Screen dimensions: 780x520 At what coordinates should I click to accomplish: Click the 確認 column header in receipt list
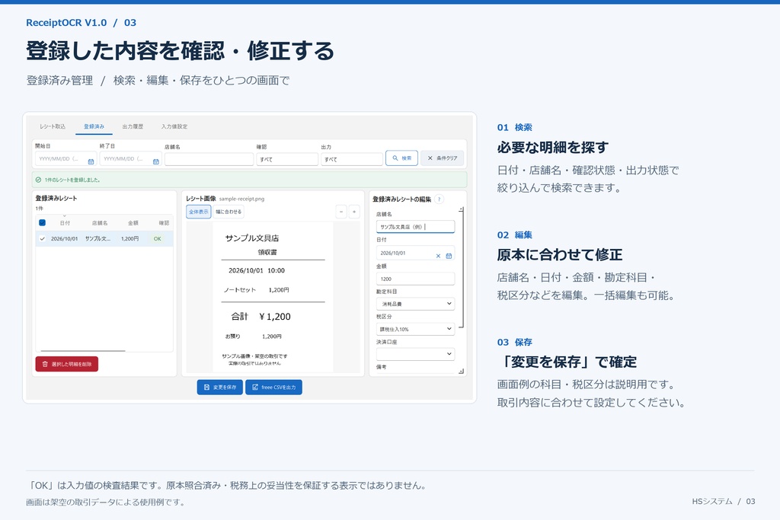(164, 223)
